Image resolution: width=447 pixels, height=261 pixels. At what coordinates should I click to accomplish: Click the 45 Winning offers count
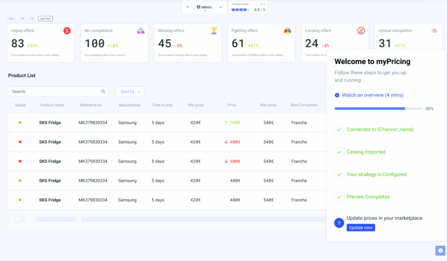pyautogui.click(x=165, y=43)
